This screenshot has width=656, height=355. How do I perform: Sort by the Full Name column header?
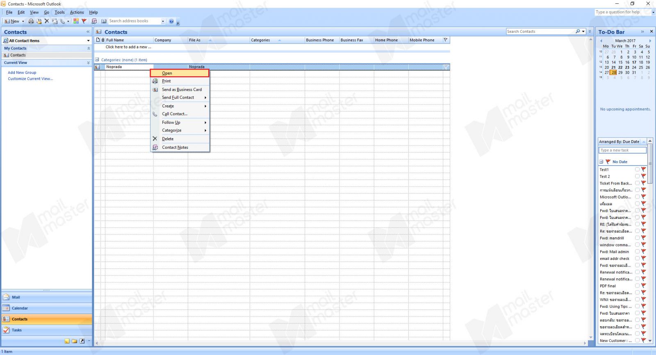[129, 40]
